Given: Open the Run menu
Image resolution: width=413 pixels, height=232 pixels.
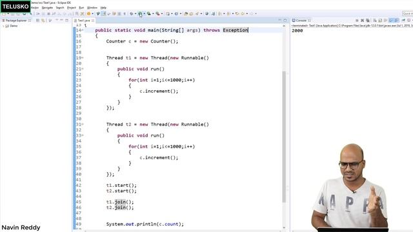Looking at the screenshot, I should click(x=81, y=8).
